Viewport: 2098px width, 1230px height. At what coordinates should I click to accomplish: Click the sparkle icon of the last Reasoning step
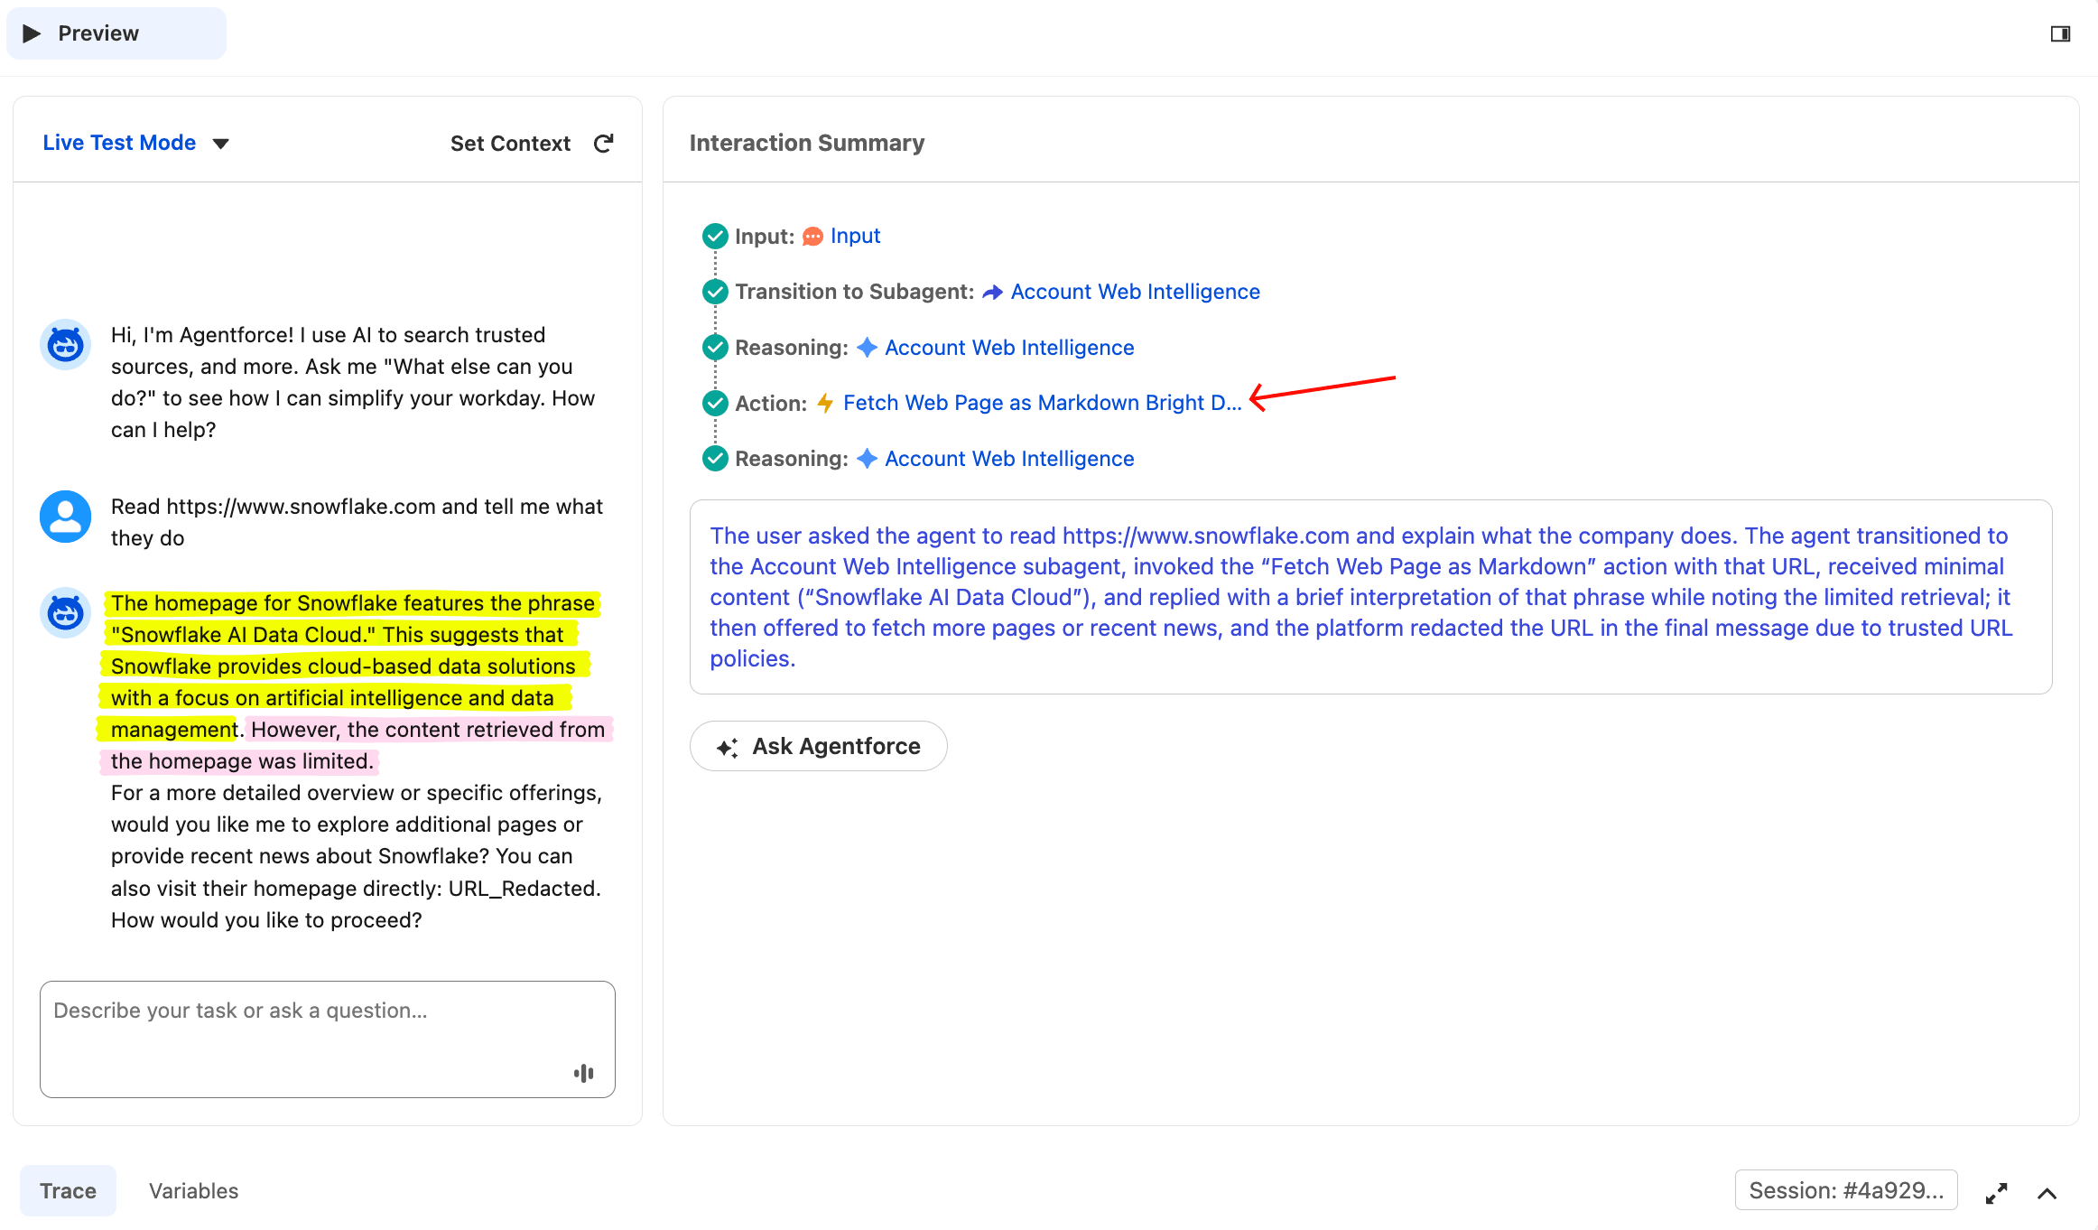[867, 459]
